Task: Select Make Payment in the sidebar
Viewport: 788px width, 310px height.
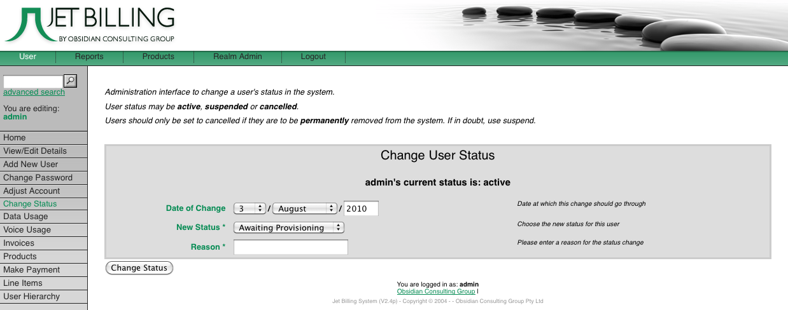Action: click(32, 270)
